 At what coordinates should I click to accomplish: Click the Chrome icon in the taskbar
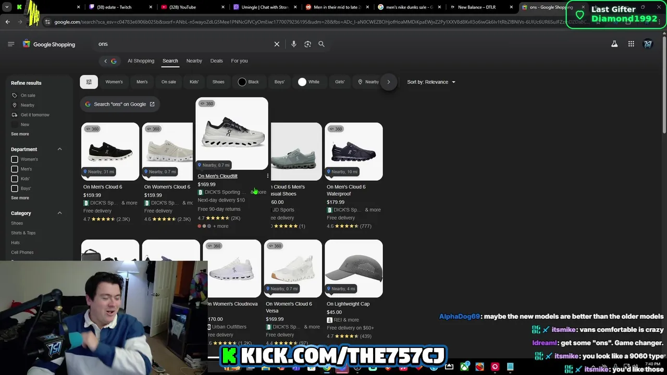pyautogui.click(x=327, y=368)
